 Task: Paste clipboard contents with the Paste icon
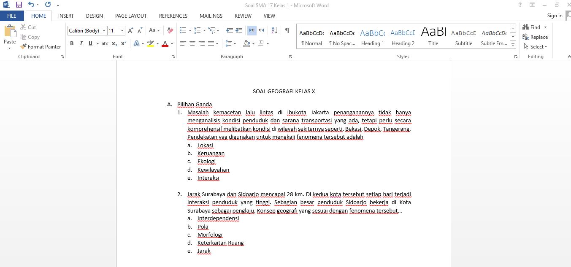click(10, 32)
